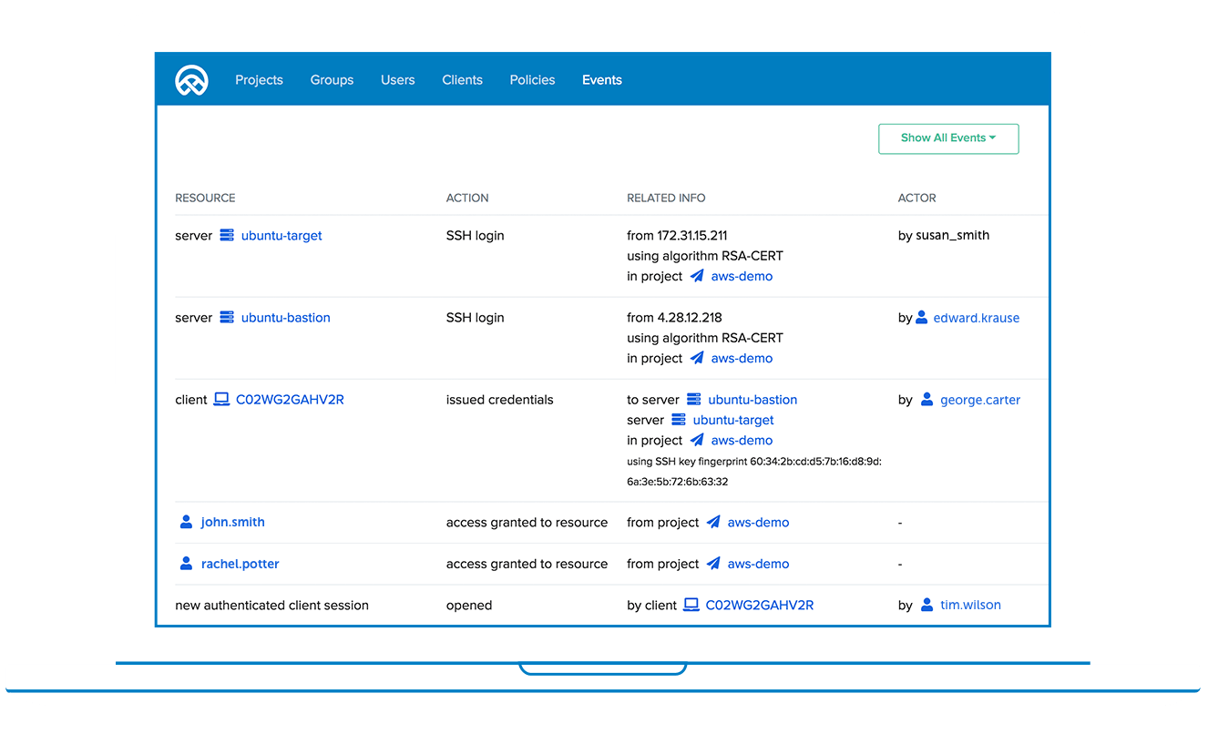Click user icon beside edward.krause
Viewport: 1208px width, 734px height.
tap(922, 317)
